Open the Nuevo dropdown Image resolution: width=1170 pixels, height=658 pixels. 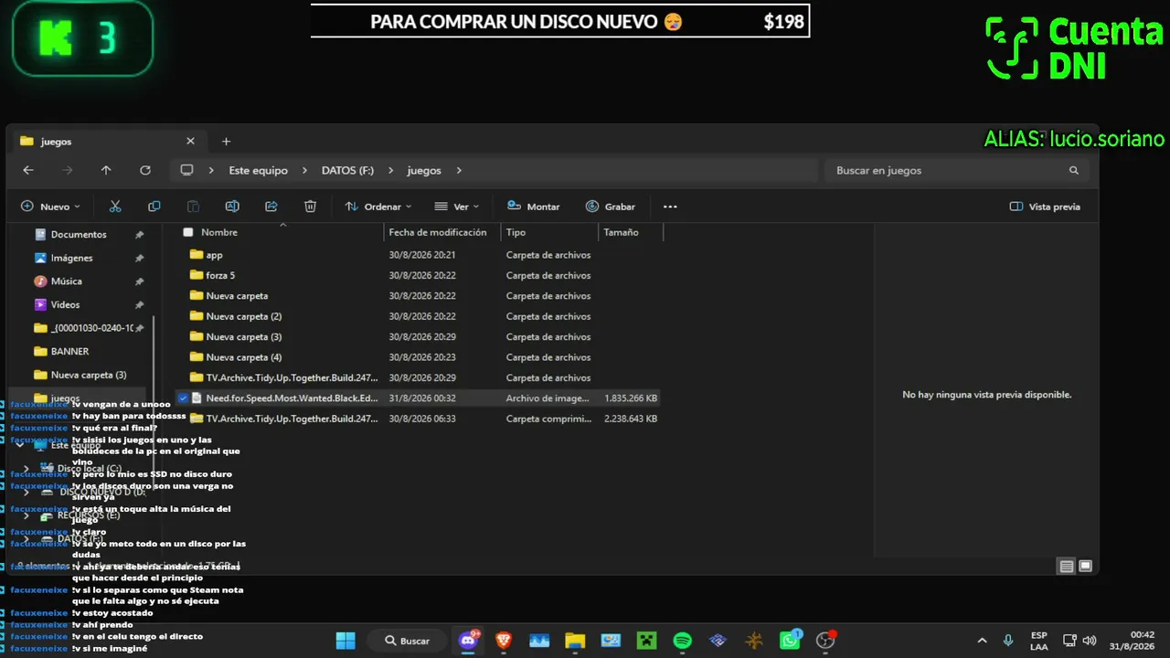click(51, 207)
